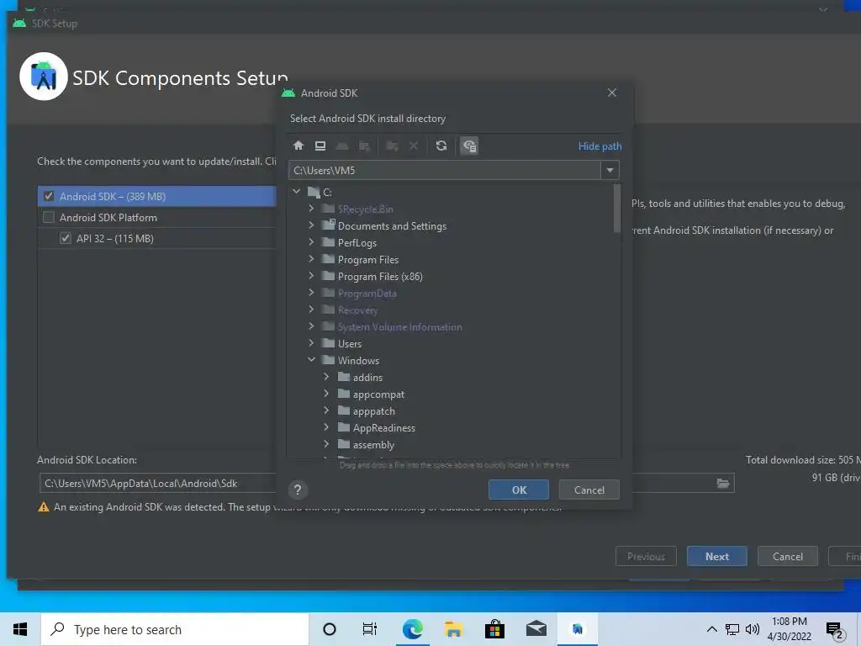Screen dimensions: 861x646
Task: Toggle the Android SDK Platform checkbox
Action: point(49,218)
